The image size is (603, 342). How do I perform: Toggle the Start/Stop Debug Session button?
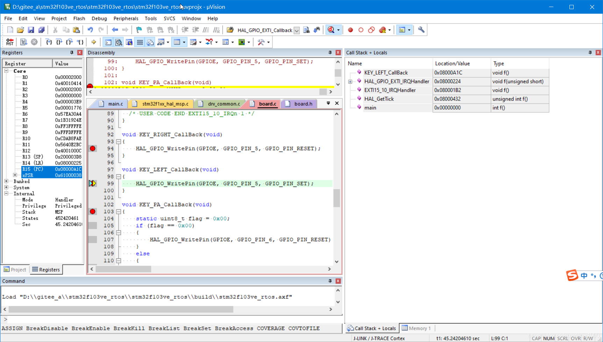[331, 30]
